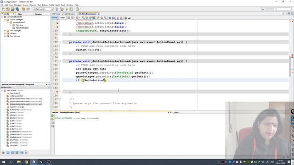Image resolution: width=294 pixels, height=165 pixels.
Task: Open the default config combo box
Action: pyautogui.click(x=43, y=9)
